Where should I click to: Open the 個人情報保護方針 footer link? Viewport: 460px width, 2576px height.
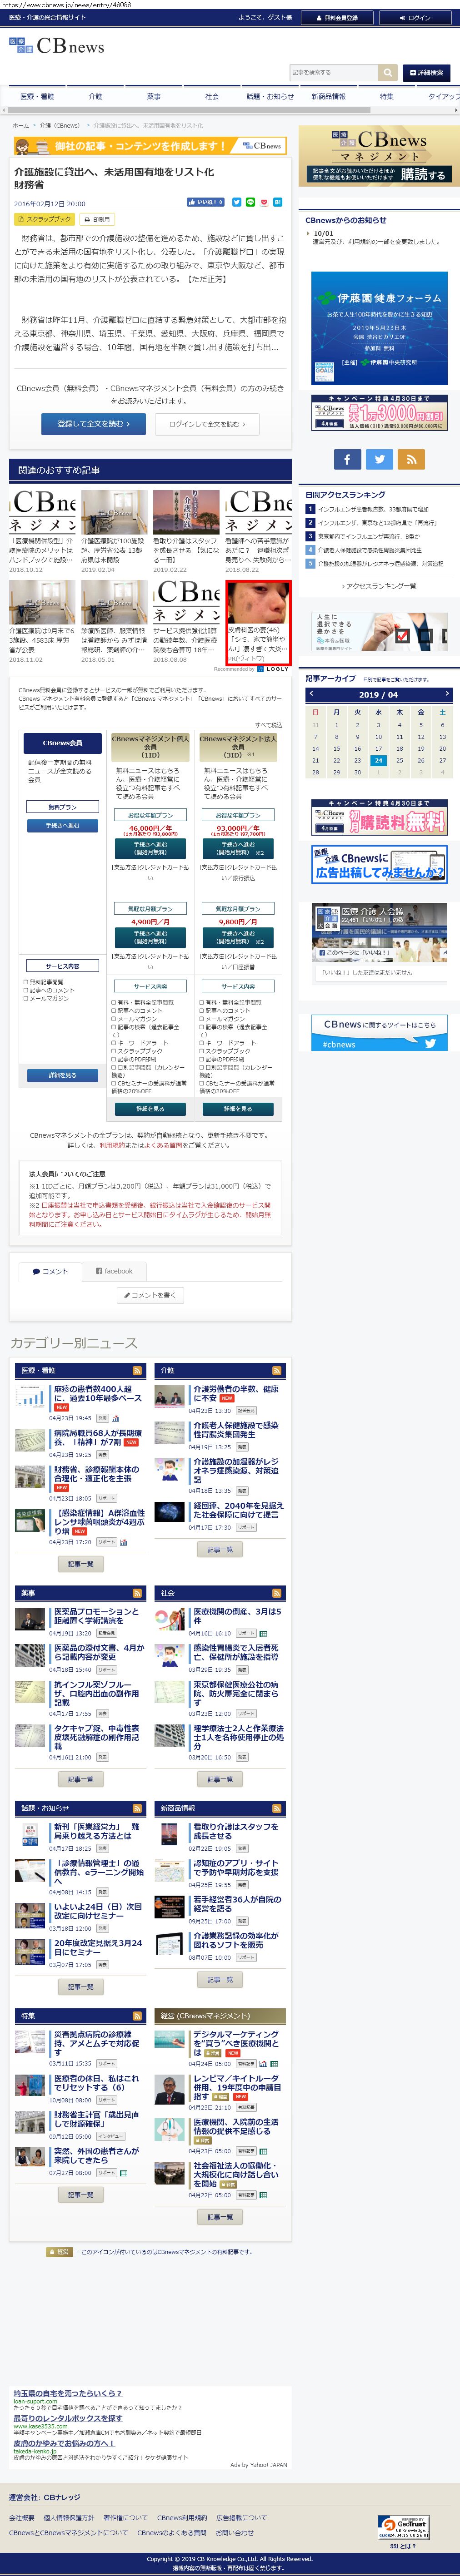69,2518
